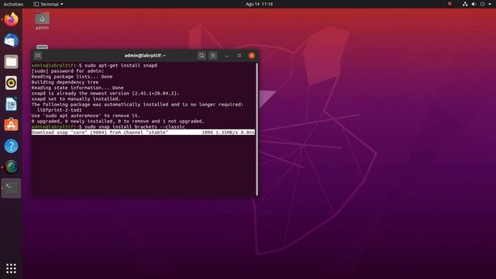Minimize the Terminal window

[x=227, y=56]
